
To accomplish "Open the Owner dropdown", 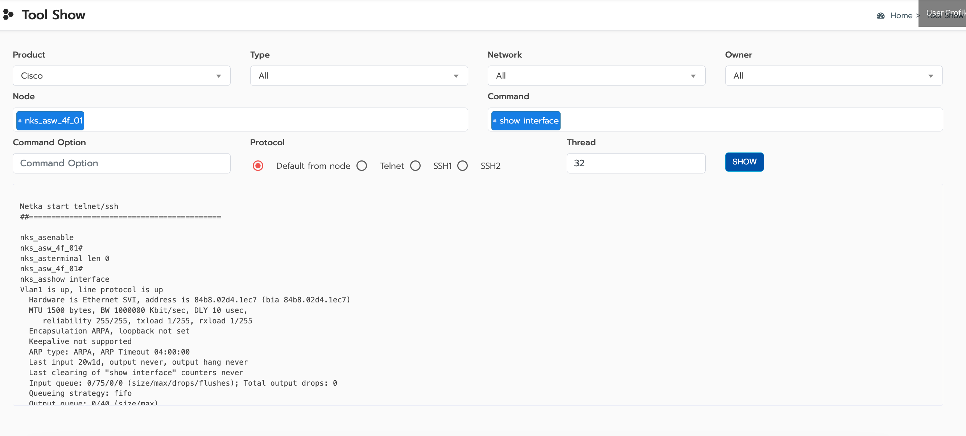I will [x=834, y=76].
